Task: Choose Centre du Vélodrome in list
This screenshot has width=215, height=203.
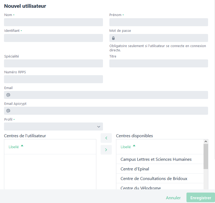Action: click(x=141, y=188)
